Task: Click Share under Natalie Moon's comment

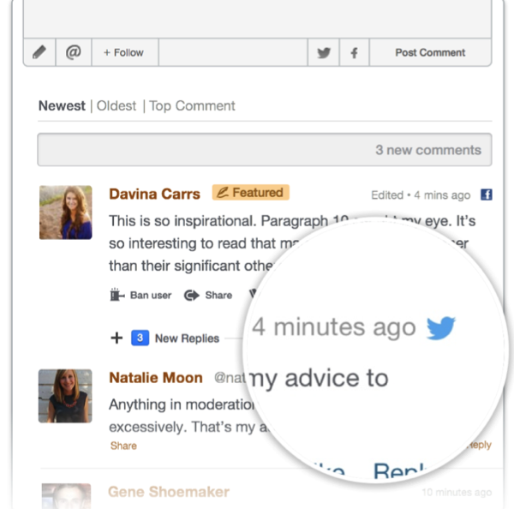Action: 123,446
